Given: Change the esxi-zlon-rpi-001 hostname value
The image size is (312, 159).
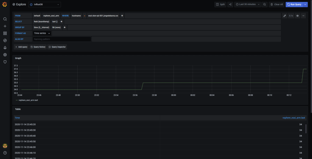Looking at the screenshot, I should coord(103,16).
